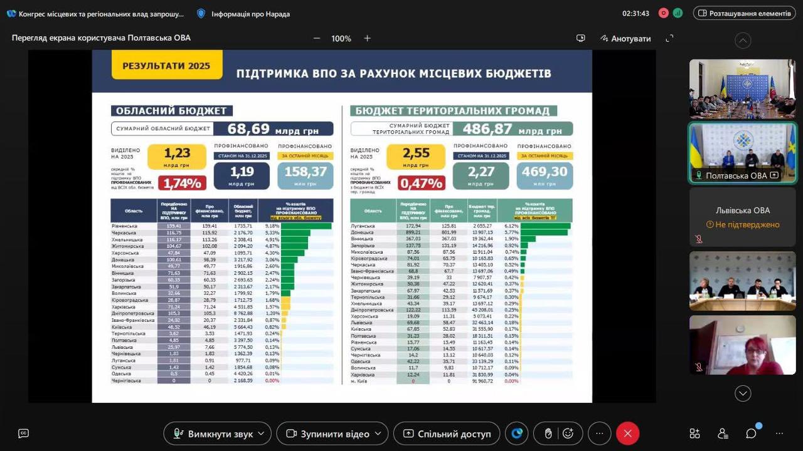Toggle microphone with Вимкнути звук button
The width and height of the screenshot is (803, 451).
coord(213,433)
